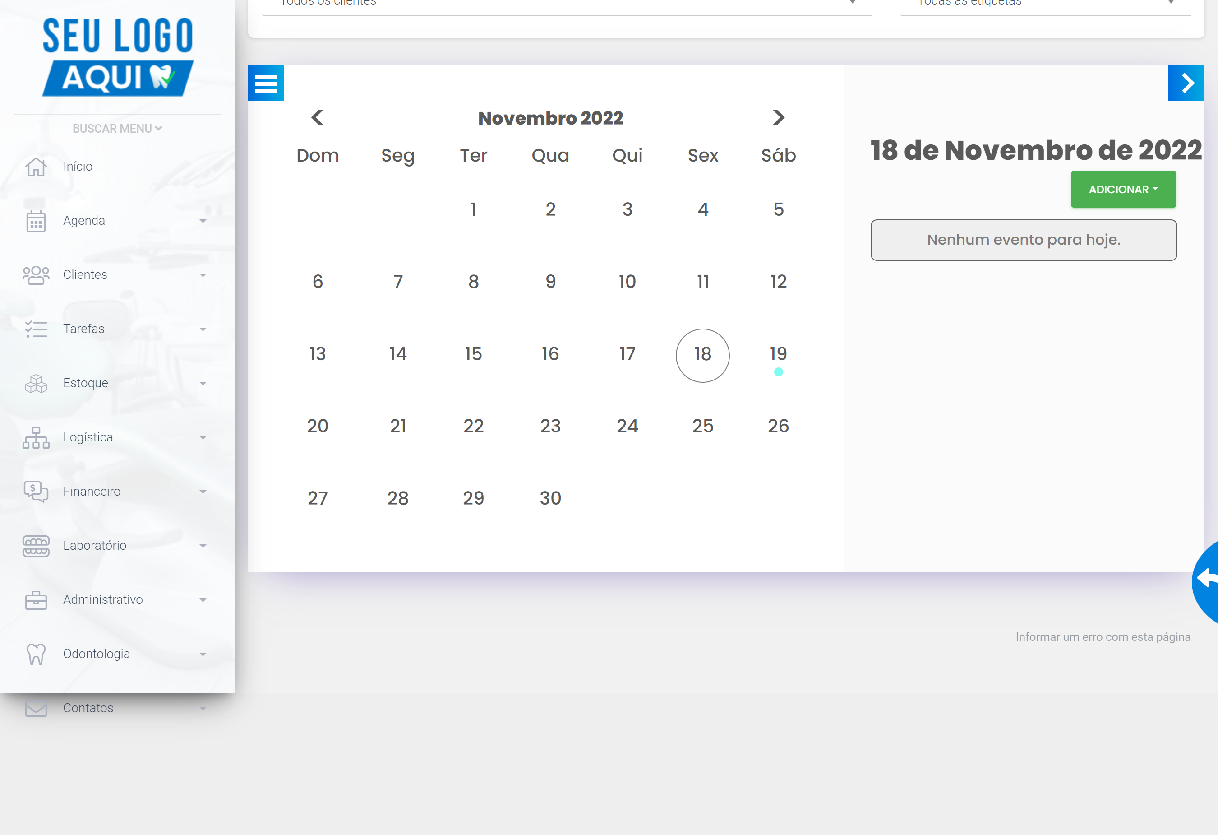Image resolution: width=1218 pixels, height=835 pixels.
Task: Expand the Financeiro menu arrow
Action: click(203, 492)
